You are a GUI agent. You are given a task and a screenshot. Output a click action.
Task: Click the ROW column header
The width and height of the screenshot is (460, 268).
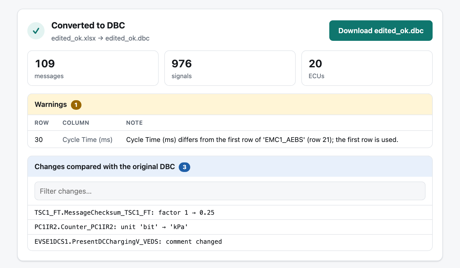42,123
